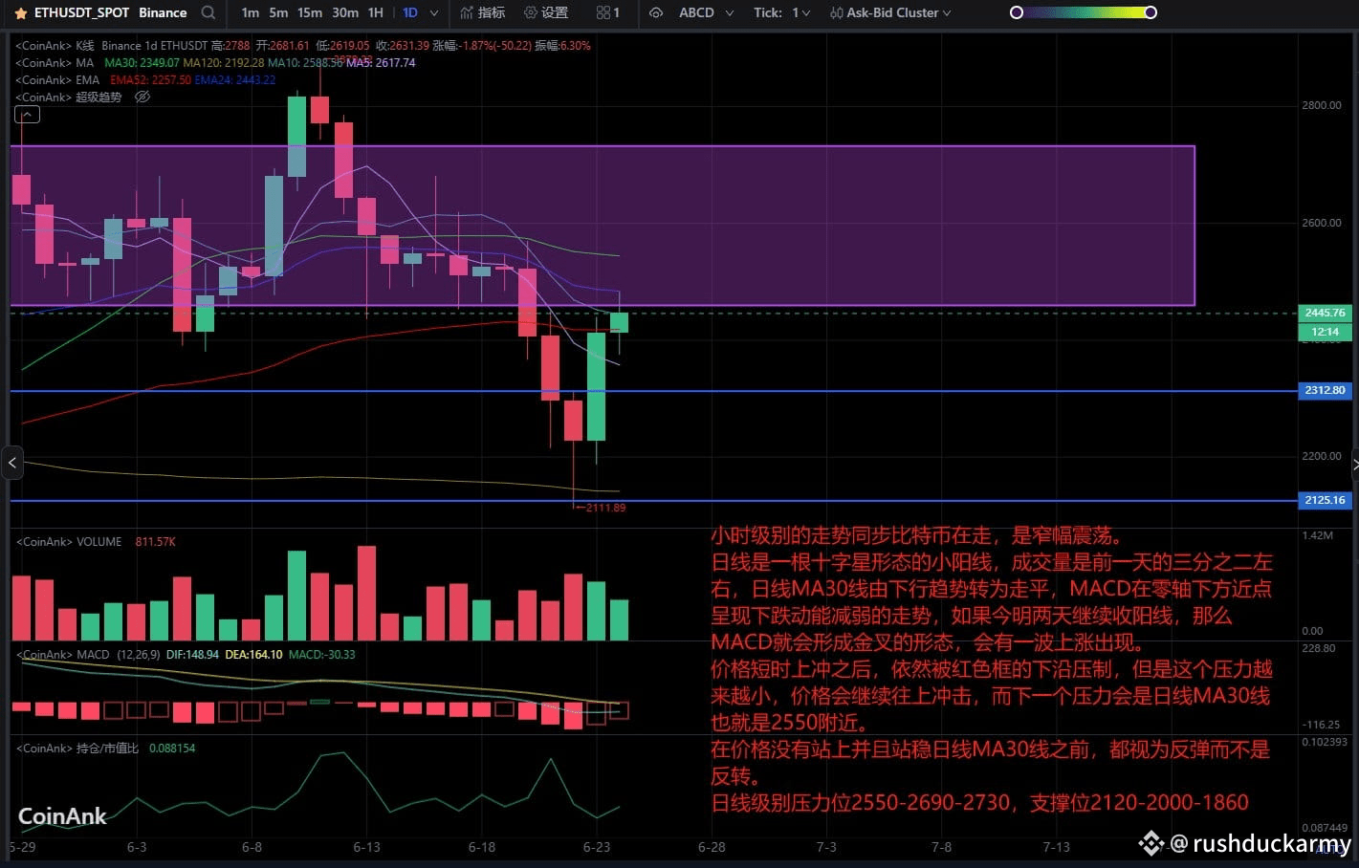Click the eye icon beside ABCD
Image resolution: width=1359 pixels, height=868 pixels.
[x=656, y=12]
